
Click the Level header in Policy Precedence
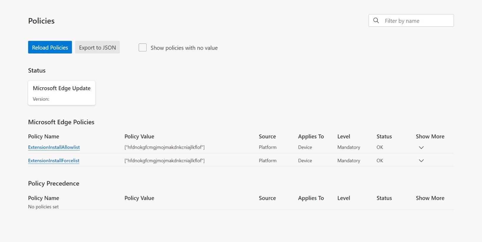(x=344, y=198)
